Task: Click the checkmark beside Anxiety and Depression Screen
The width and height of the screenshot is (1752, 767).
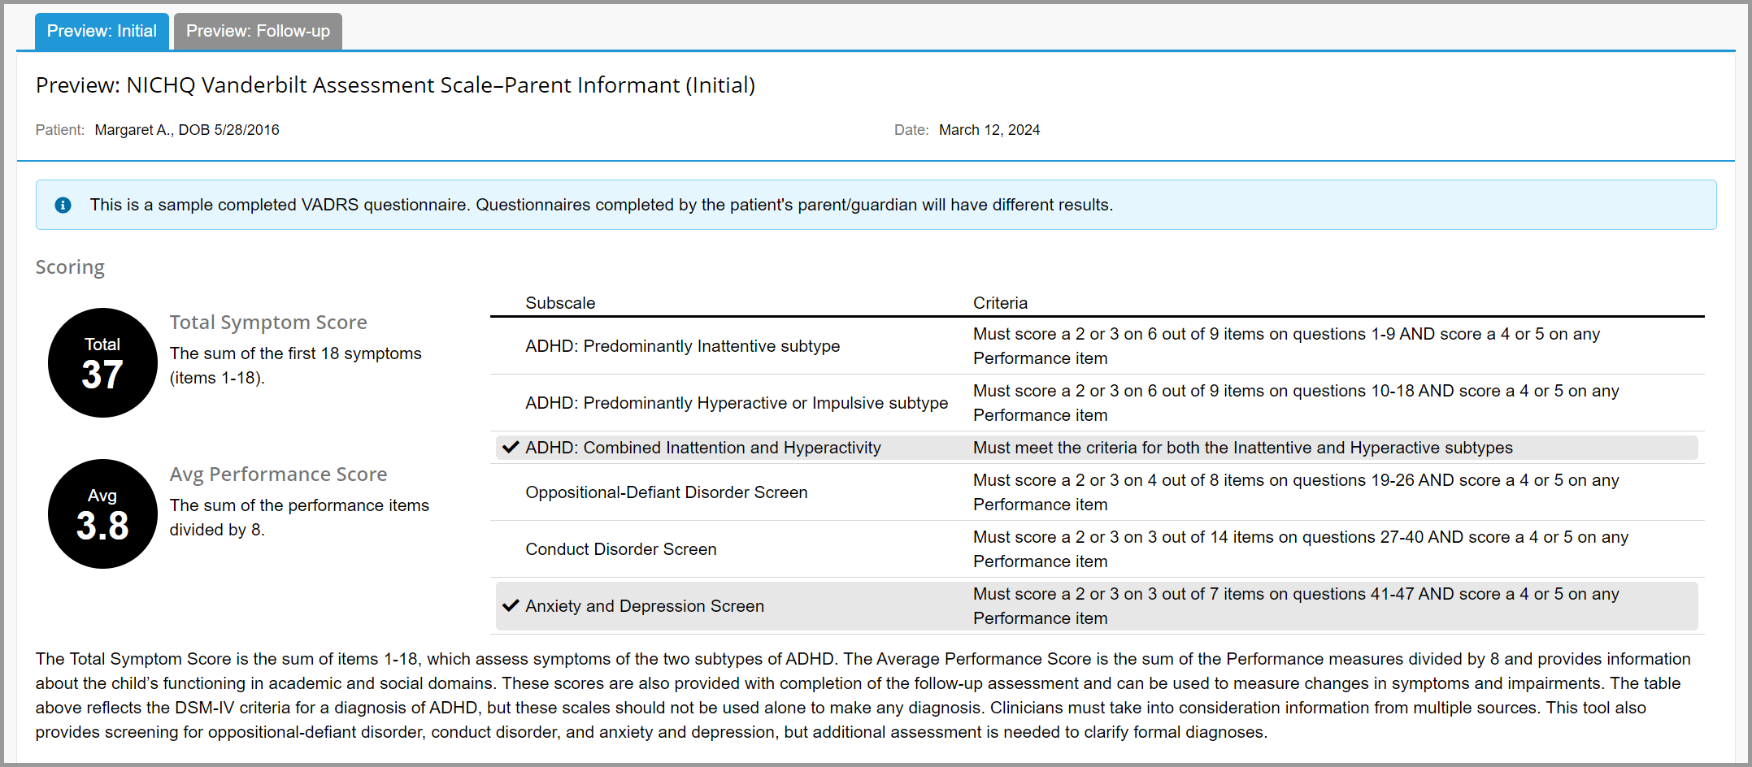Action: coord(511,605)
